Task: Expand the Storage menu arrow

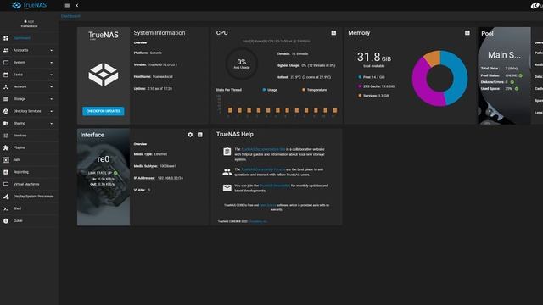Action: click(52, 99)
